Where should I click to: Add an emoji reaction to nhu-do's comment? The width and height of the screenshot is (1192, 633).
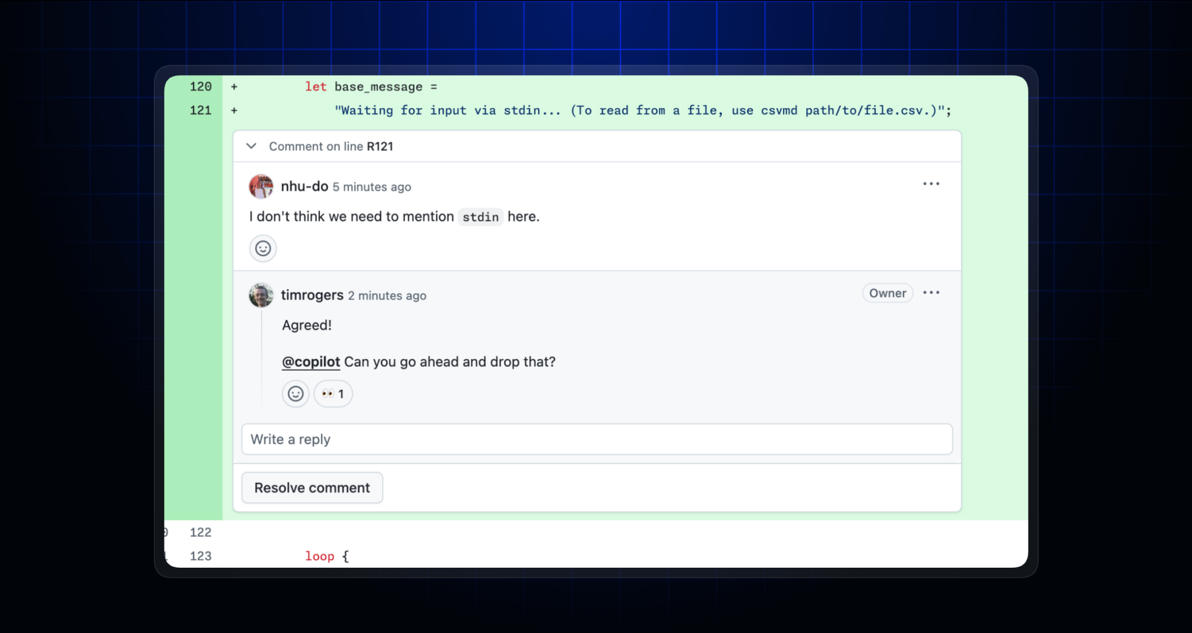pyautogui.click(x=263, y=248)
